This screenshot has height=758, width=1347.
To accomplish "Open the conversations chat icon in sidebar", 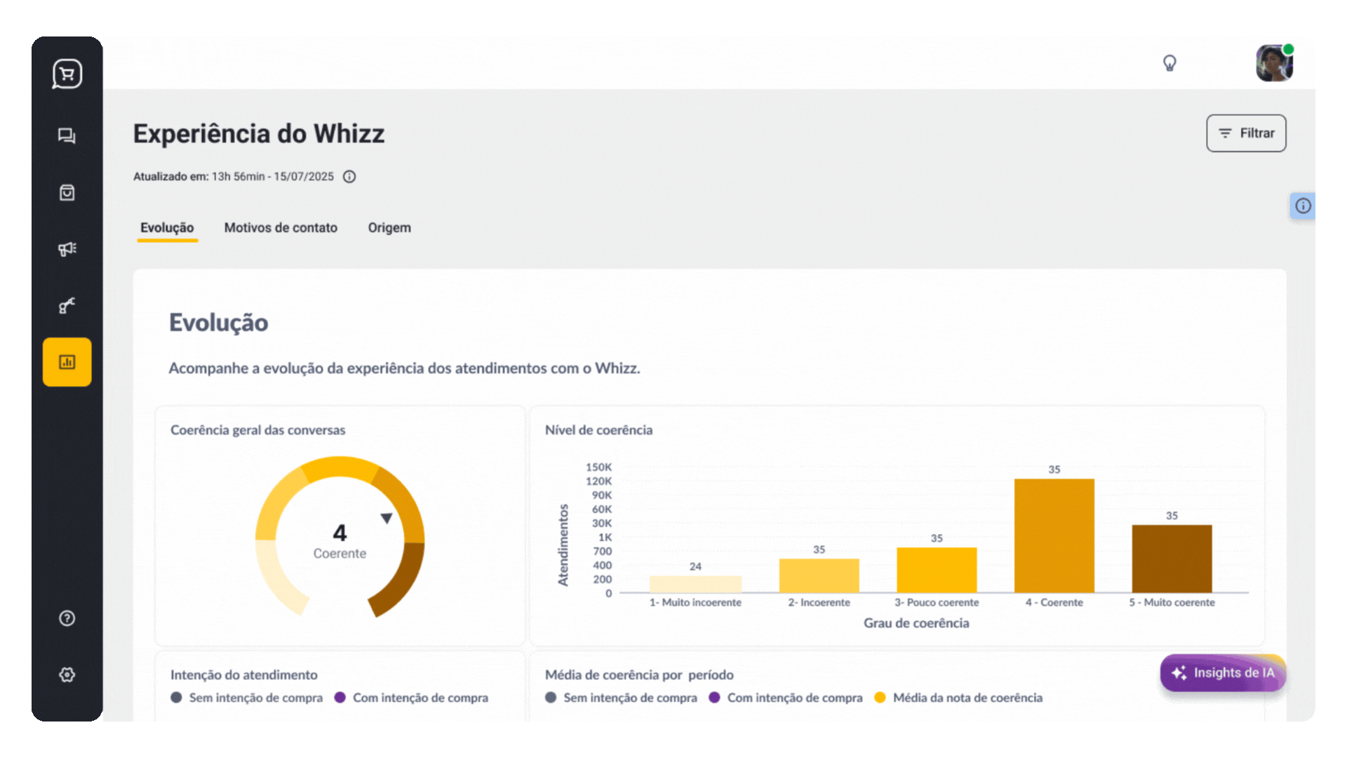I will coord(67,135).
